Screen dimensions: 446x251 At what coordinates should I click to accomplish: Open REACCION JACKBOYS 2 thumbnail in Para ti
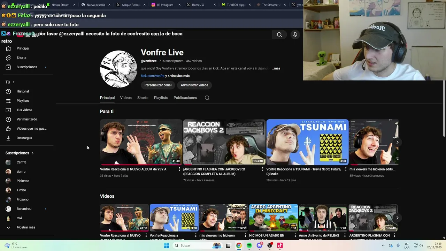click(x=224, y=142)
